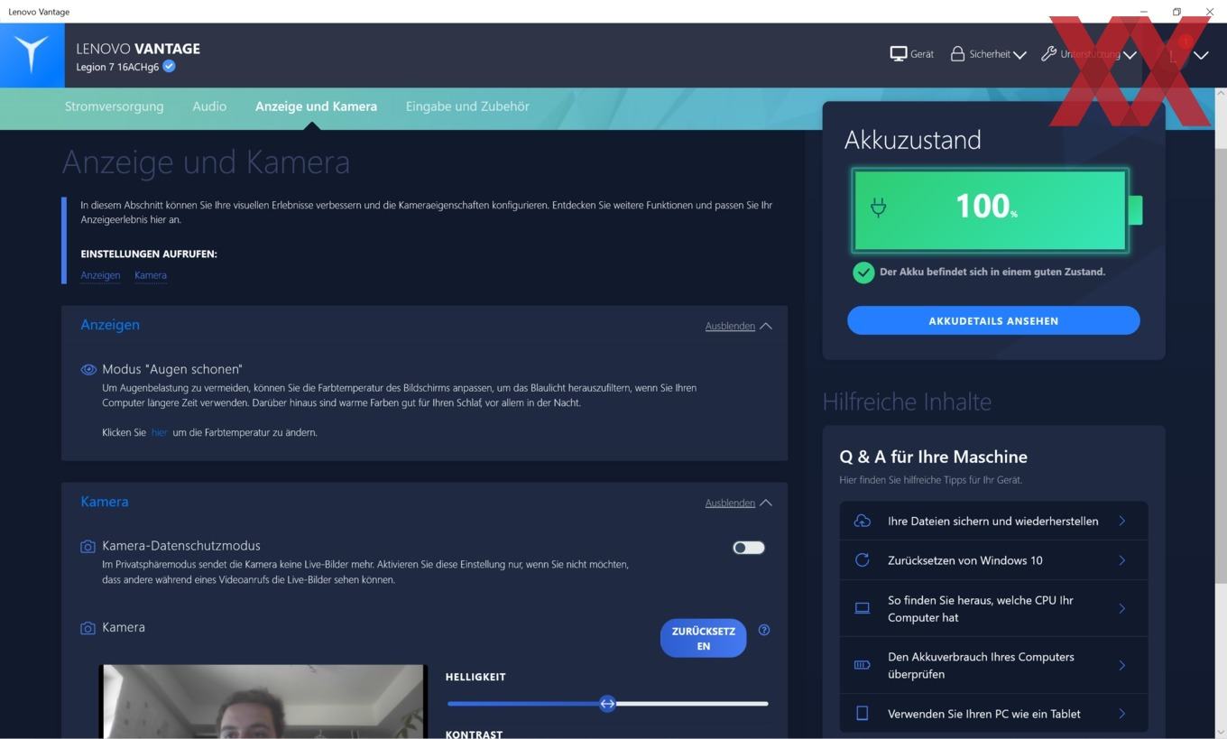
Task: Click the Anzeigen section heading
Action: [x=110, y=325]
